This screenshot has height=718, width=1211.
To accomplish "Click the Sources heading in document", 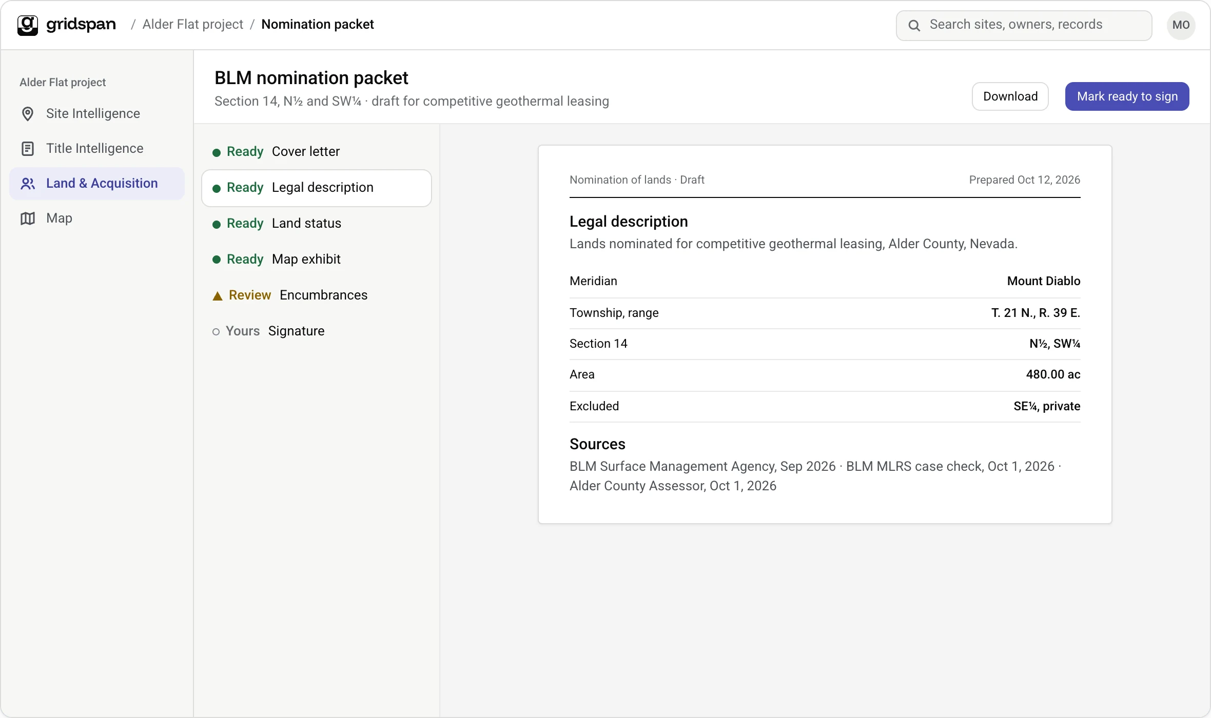I will tap(597, 444).
